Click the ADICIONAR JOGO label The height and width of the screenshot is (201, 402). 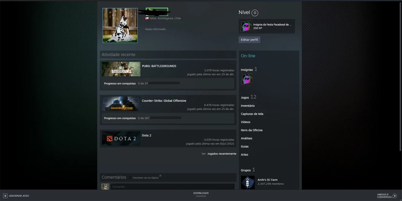point(19,196)
